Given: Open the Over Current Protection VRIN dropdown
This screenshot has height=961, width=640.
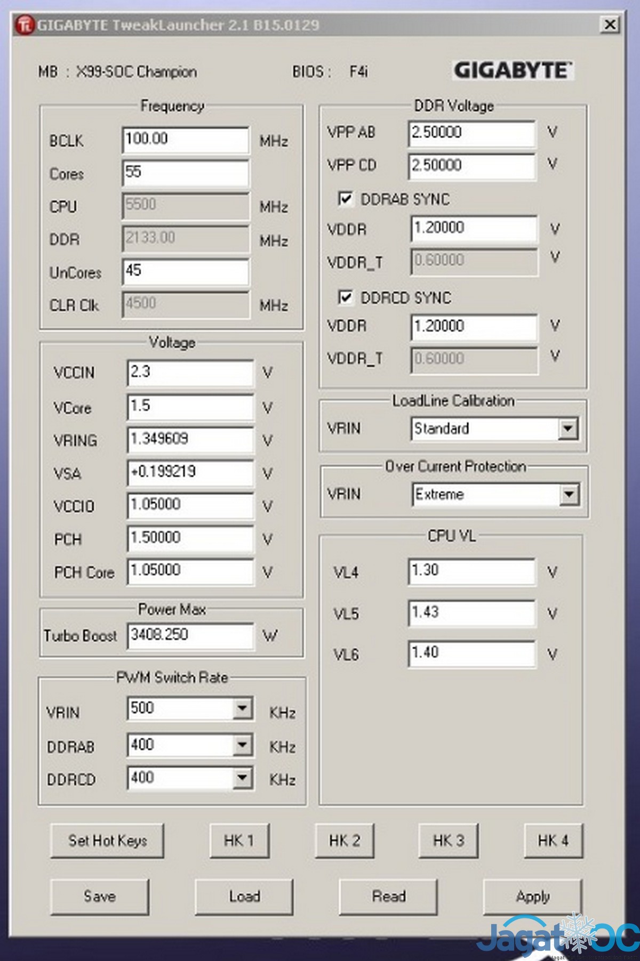Looking at the screenshot, I should pyautogui.click(x=569, y=494).
